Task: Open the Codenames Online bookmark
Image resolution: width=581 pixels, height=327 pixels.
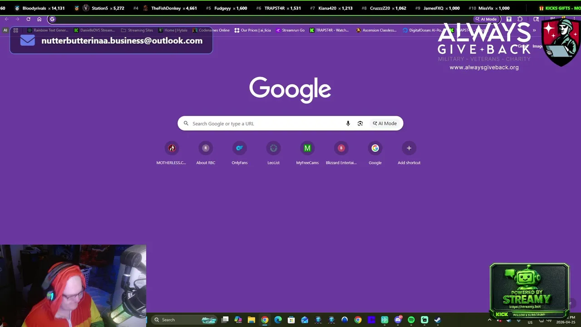Action: [x=211, y=30]
